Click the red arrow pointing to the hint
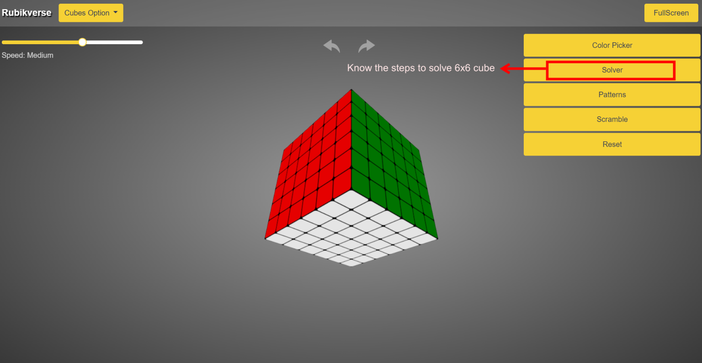 tap(523, 69)
